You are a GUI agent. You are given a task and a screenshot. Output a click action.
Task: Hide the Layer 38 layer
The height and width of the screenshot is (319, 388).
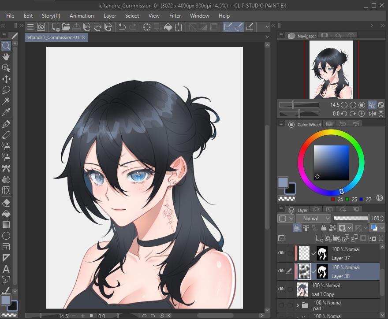(x=282, y=271)
